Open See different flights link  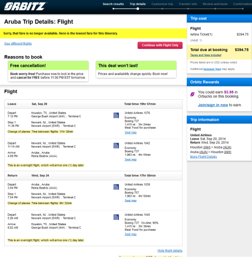coord(18,44)
